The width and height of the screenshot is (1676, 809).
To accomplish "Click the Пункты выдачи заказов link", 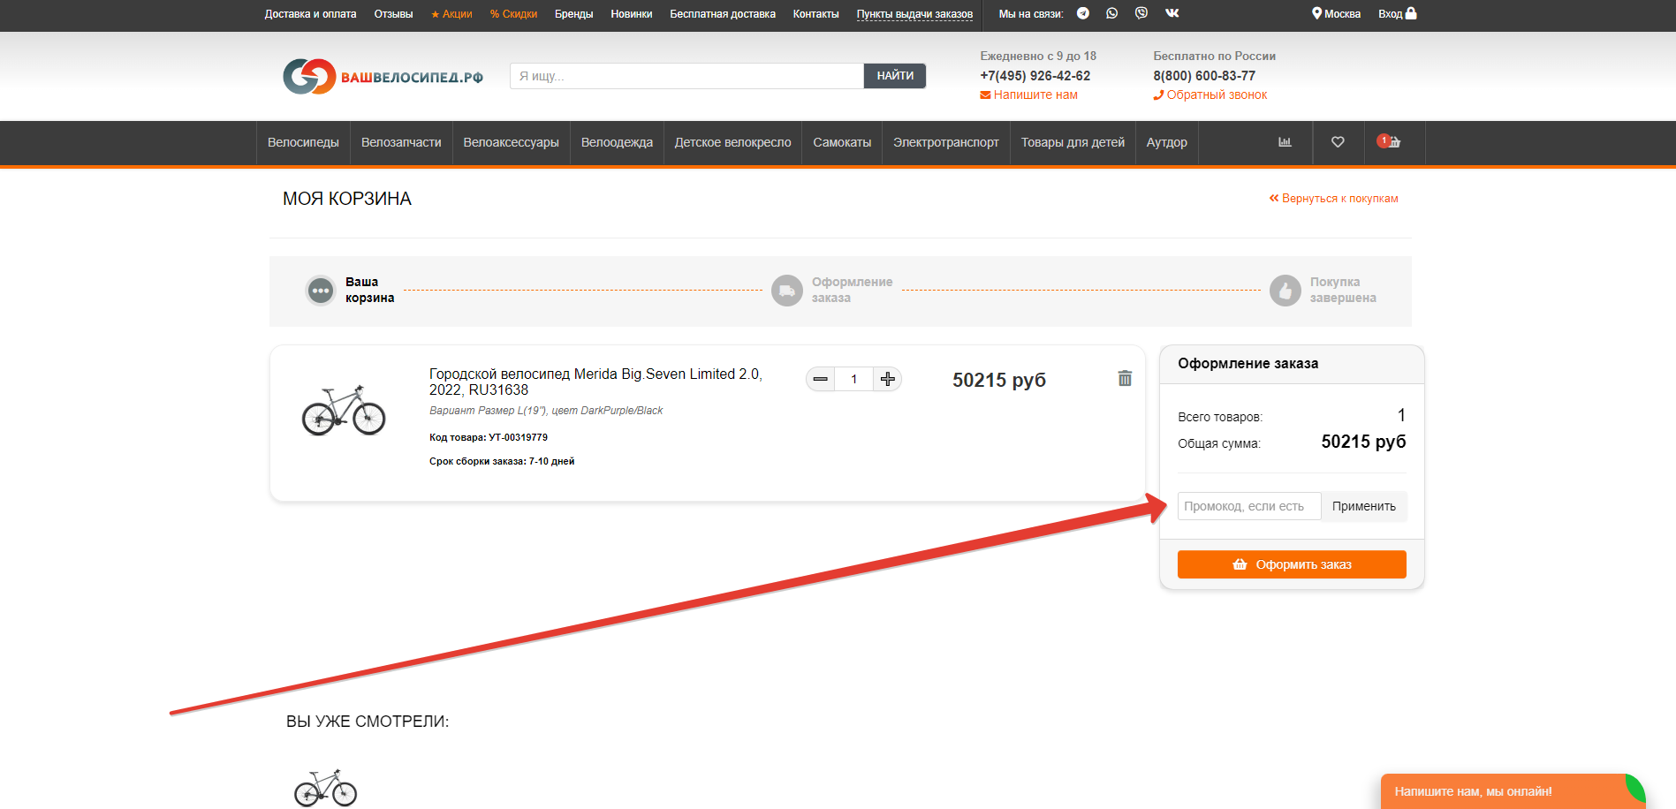I will click(914, 14).
